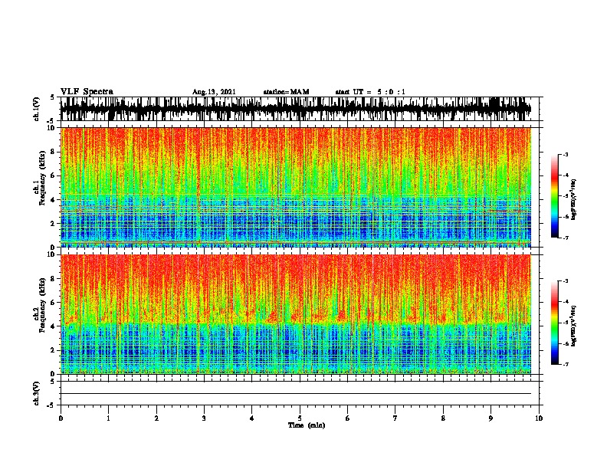Screen dimensions: 607x469
Task: Click the flat ch.3 trace line
Action: click(x=296, y=394)
